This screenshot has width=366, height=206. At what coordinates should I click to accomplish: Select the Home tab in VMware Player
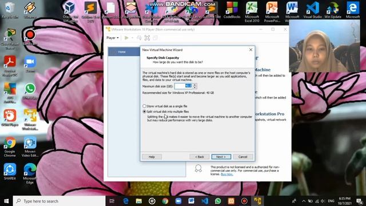pyautogui.click(x=124, y=51)
